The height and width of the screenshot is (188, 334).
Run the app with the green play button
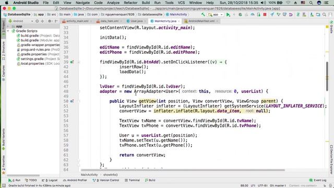228,15
